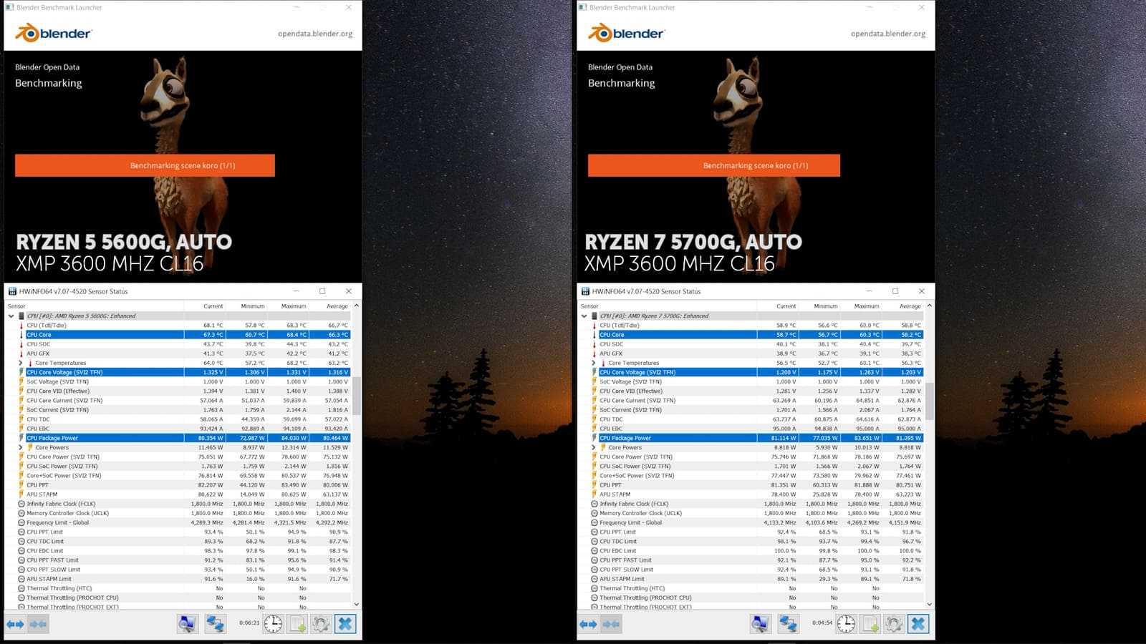Expand Core Temperatures in the Ryzen 5 5600G list
The width and height of the screenshot is (1146, 644).
tap(20, 363)
